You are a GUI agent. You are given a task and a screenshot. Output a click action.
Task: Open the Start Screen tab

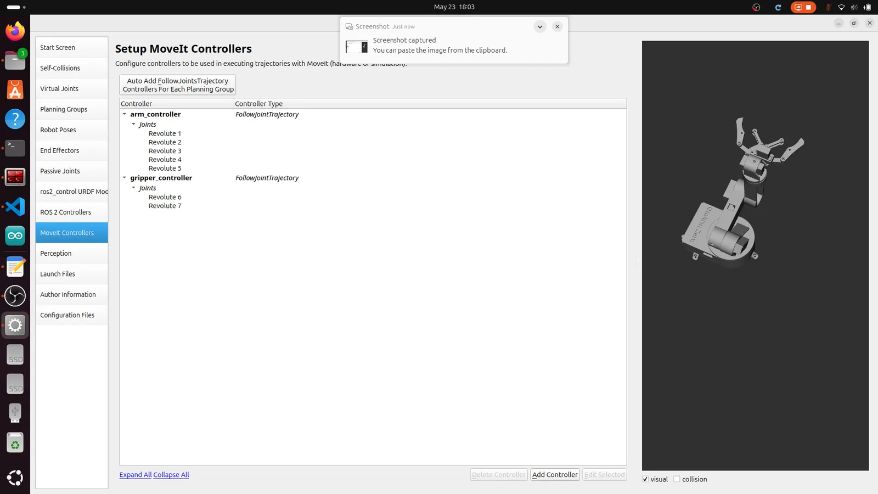71,48
